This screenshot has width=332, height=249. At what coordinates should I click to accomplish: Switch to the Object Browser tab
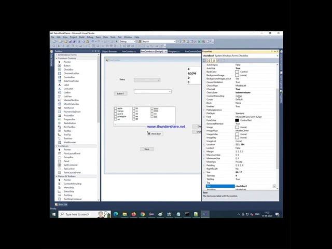coord(109,51)
